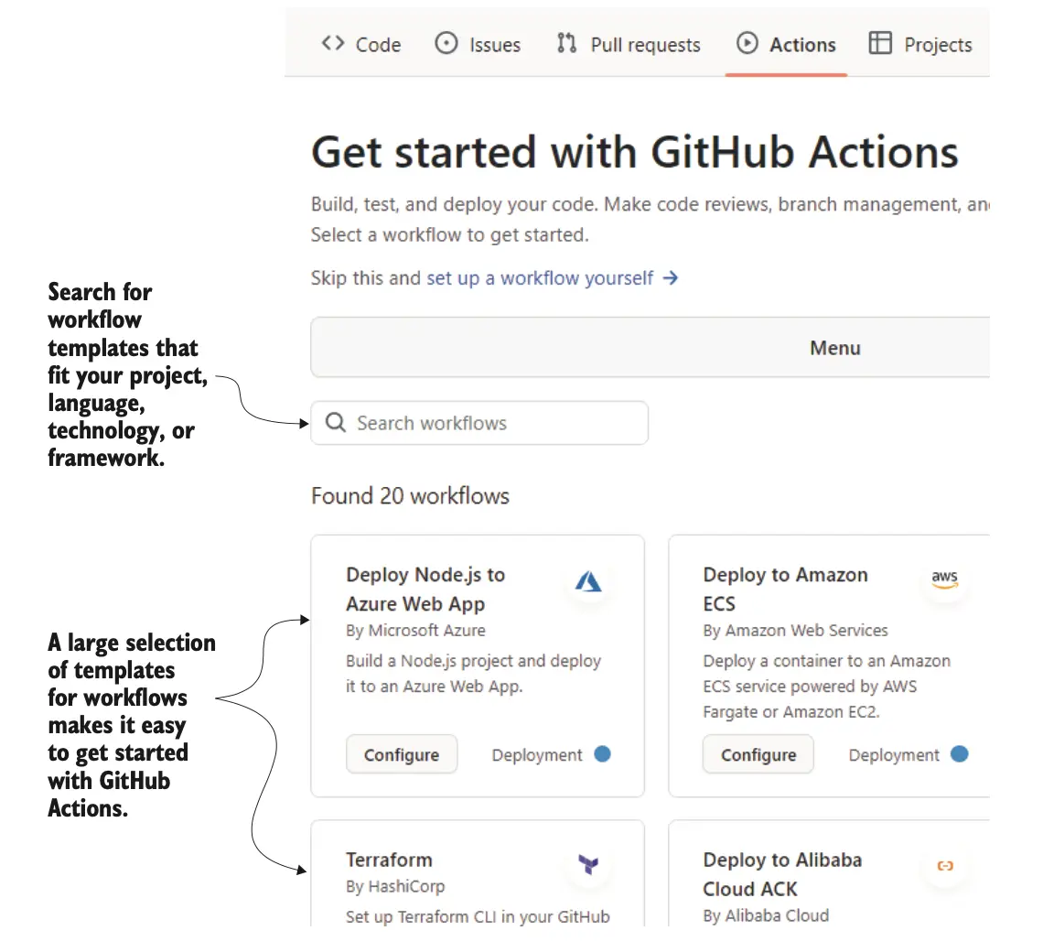
Task: Click the Issues circle icon
Action: [x=446, y=44]
